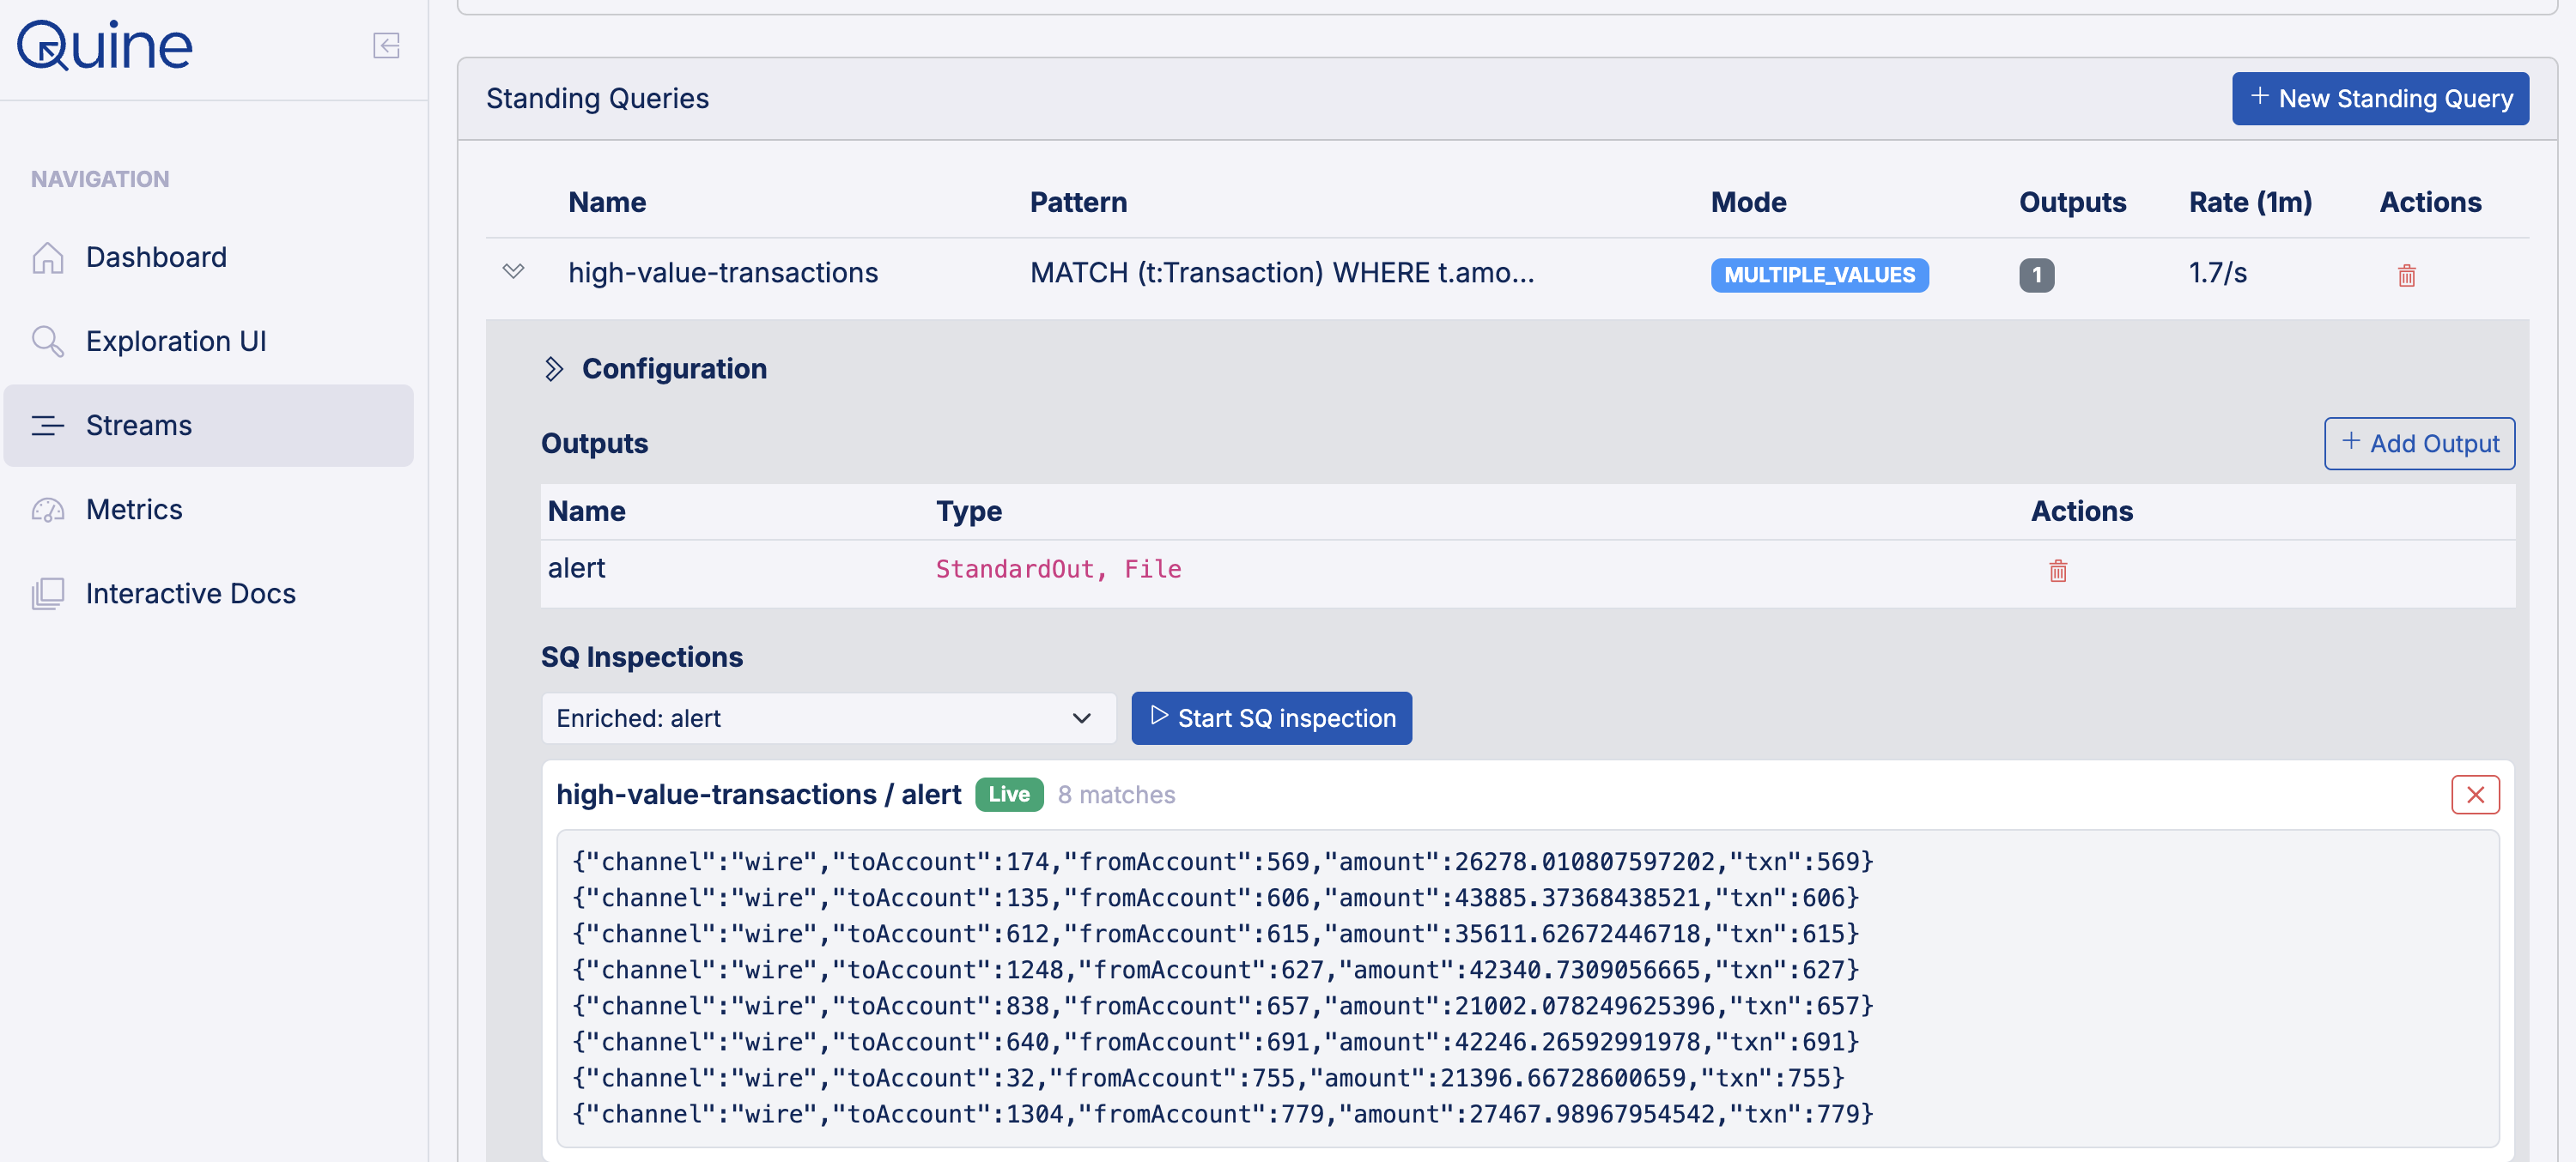Click the result row with txn 657
This screenshot has height=1162, width=2576.
[1222, 1006]
